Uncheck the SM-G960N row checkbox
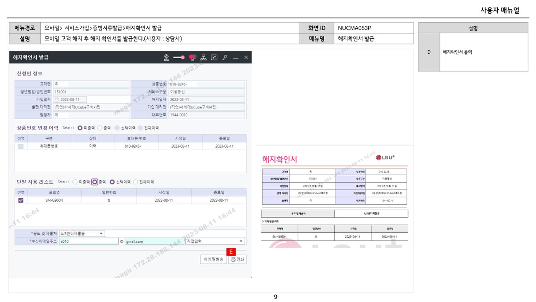This screenshot has height=302, width=536. (21, 200)
